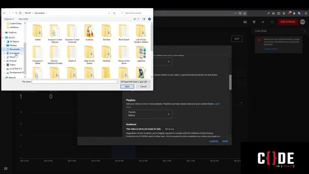Expand the OneDrive tree node

(3, 32)
